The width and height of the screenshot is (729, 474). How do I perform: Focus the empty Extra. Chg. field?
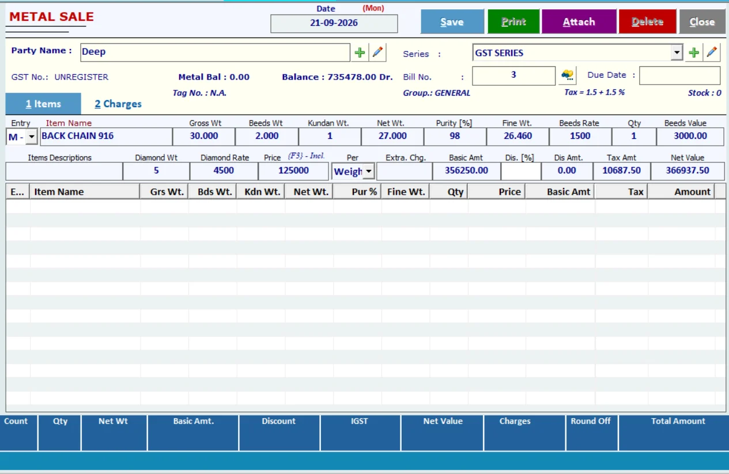(x=405, y=171)
